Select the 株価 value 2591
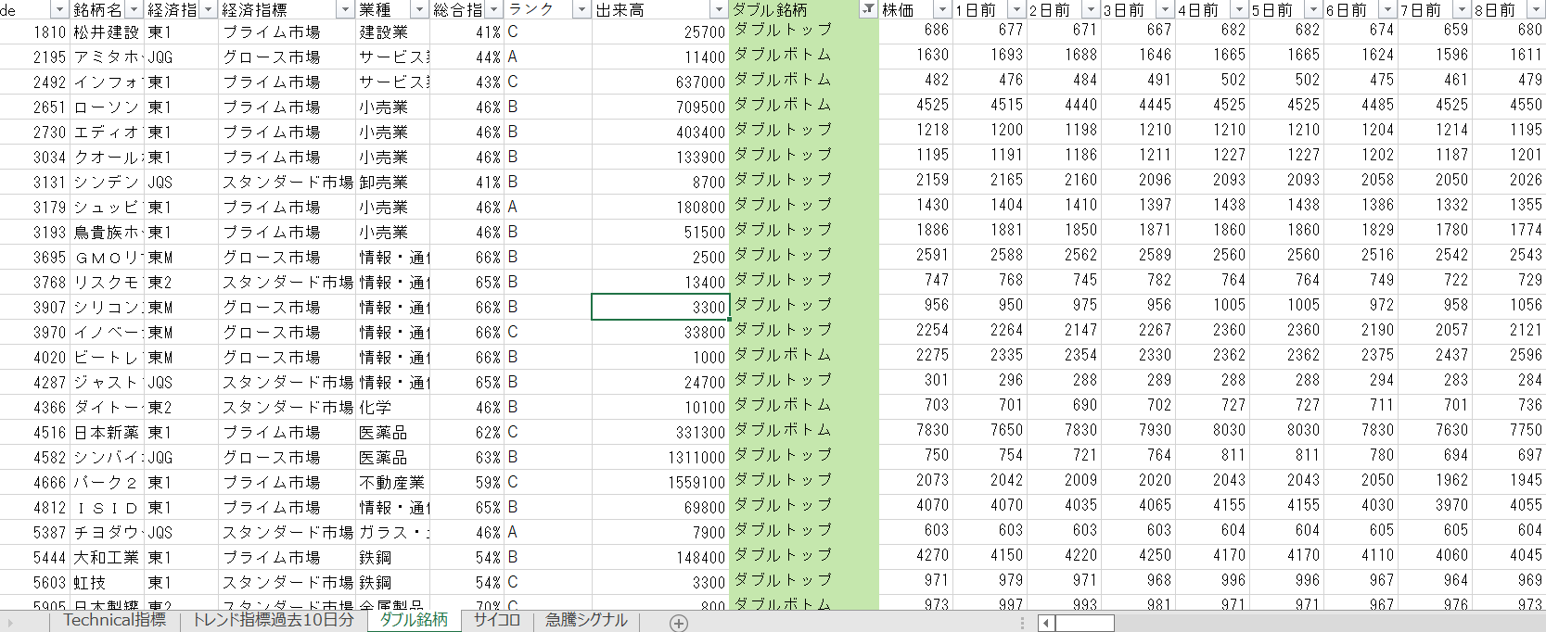The height and width of the screenshot is (632, 1546). (x=915, y=257)
